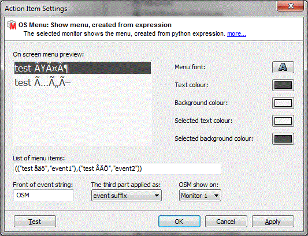308x236 pixels.
Task: Select the highlighted first preview menu item
Action: [x=83, y=68]
